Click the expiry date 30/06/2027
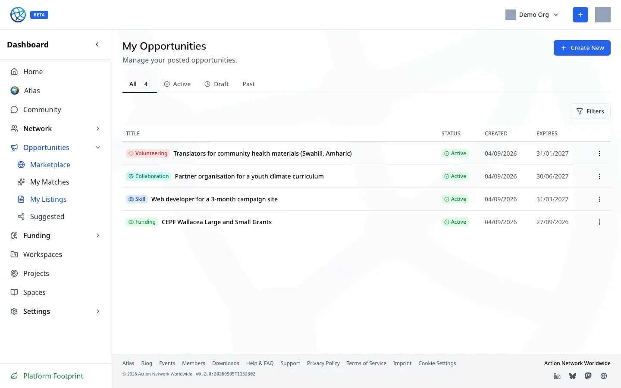Viewport: 621px width, 388px height. coord(552,176)
